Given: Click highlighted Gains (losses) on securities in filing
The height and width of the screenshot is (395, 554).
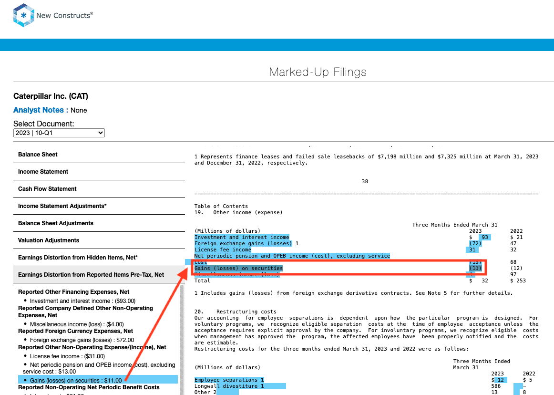Looking at the screenshot, I should pyautogui.click(x=238, y=269).
